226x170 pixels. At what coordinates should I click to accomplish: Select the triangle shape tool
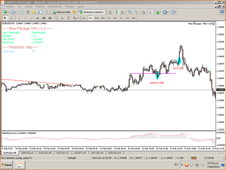pos(38,18)
